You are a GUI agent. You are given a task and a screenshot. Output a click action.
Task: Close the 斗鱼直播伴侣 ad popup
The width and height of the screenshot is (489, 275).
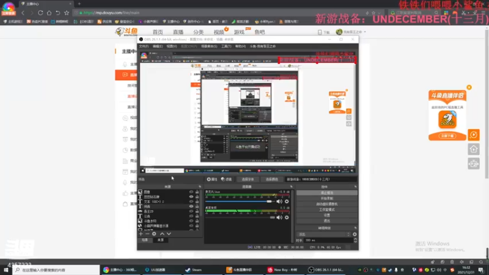[x=469, y=87]
